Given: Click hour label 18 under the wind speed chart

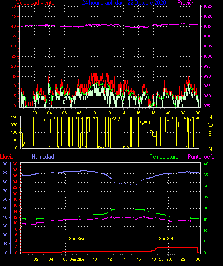Looking at the screenshot, I should coord(153,113).
